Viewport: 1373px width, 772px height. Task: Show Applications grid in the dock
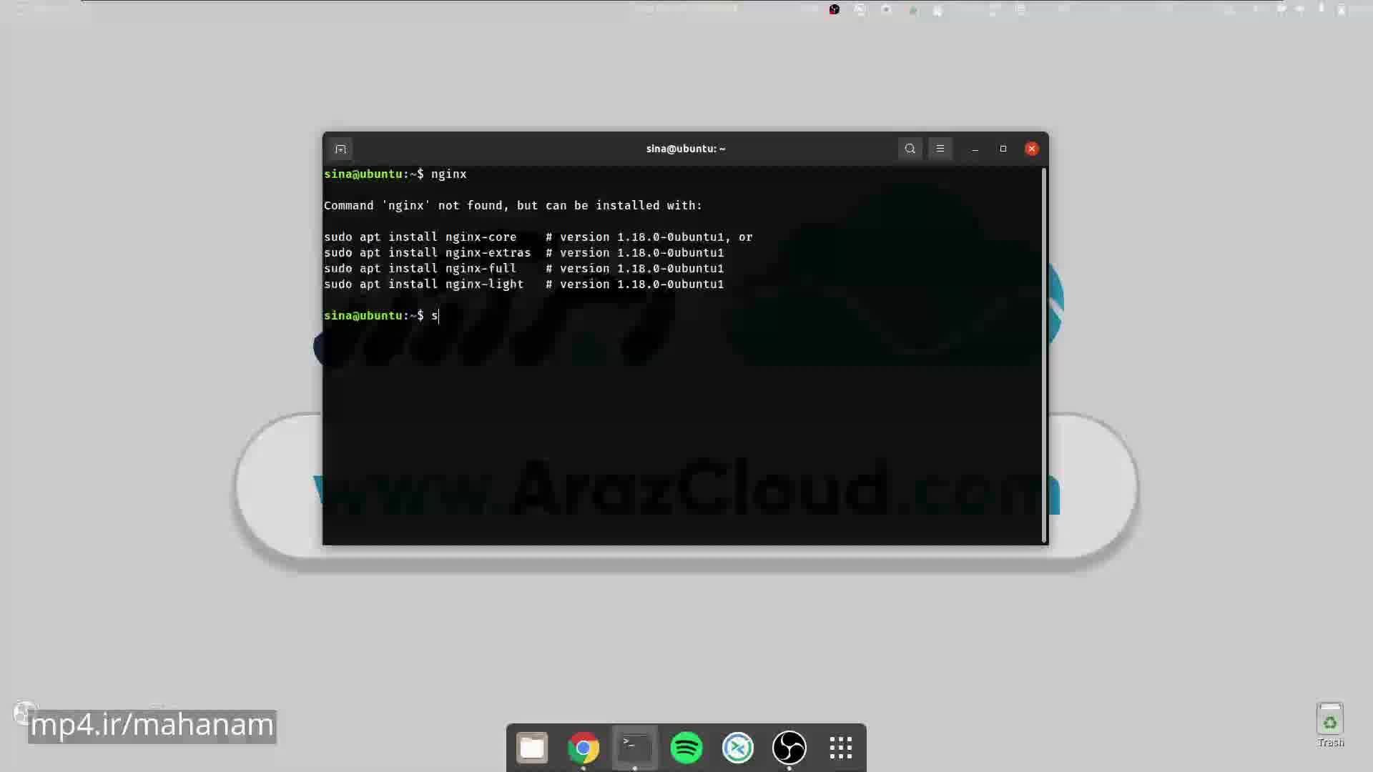coord(841,748)
